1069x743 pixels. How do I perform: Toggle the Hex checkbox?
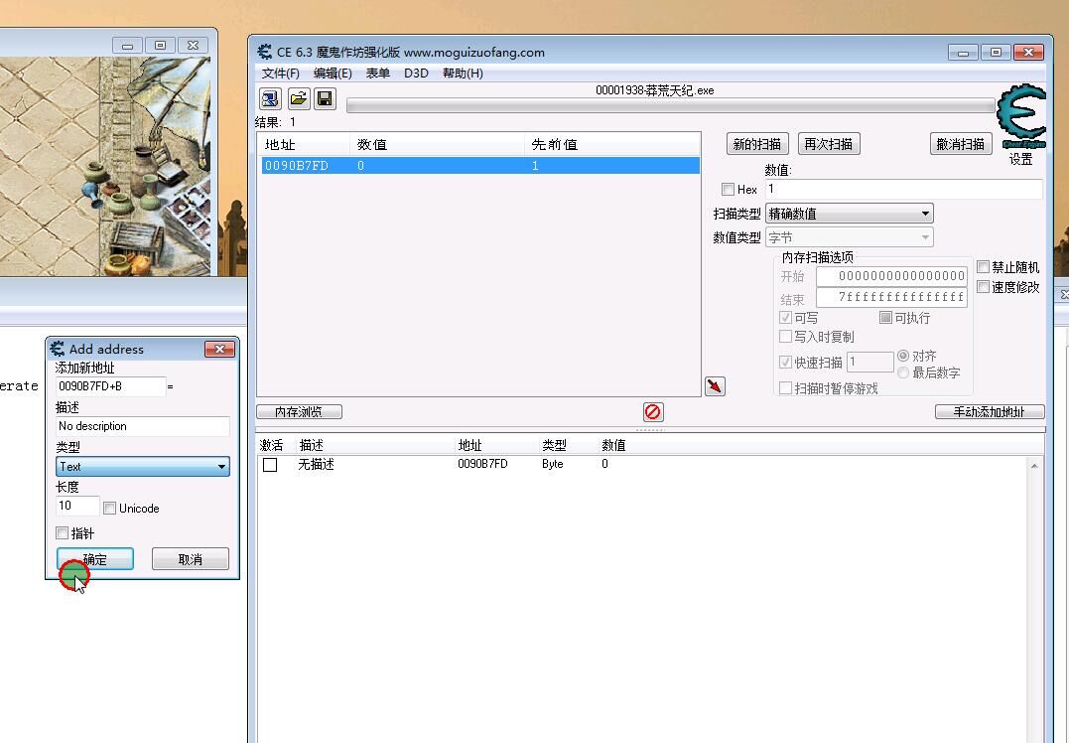pos(729,189)
